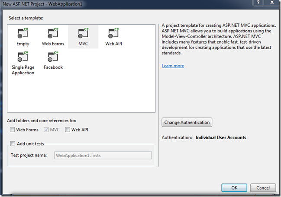Screen dimensions: 281x197
Task: Choose the Facebook template icon
Action: click(53, 57)
